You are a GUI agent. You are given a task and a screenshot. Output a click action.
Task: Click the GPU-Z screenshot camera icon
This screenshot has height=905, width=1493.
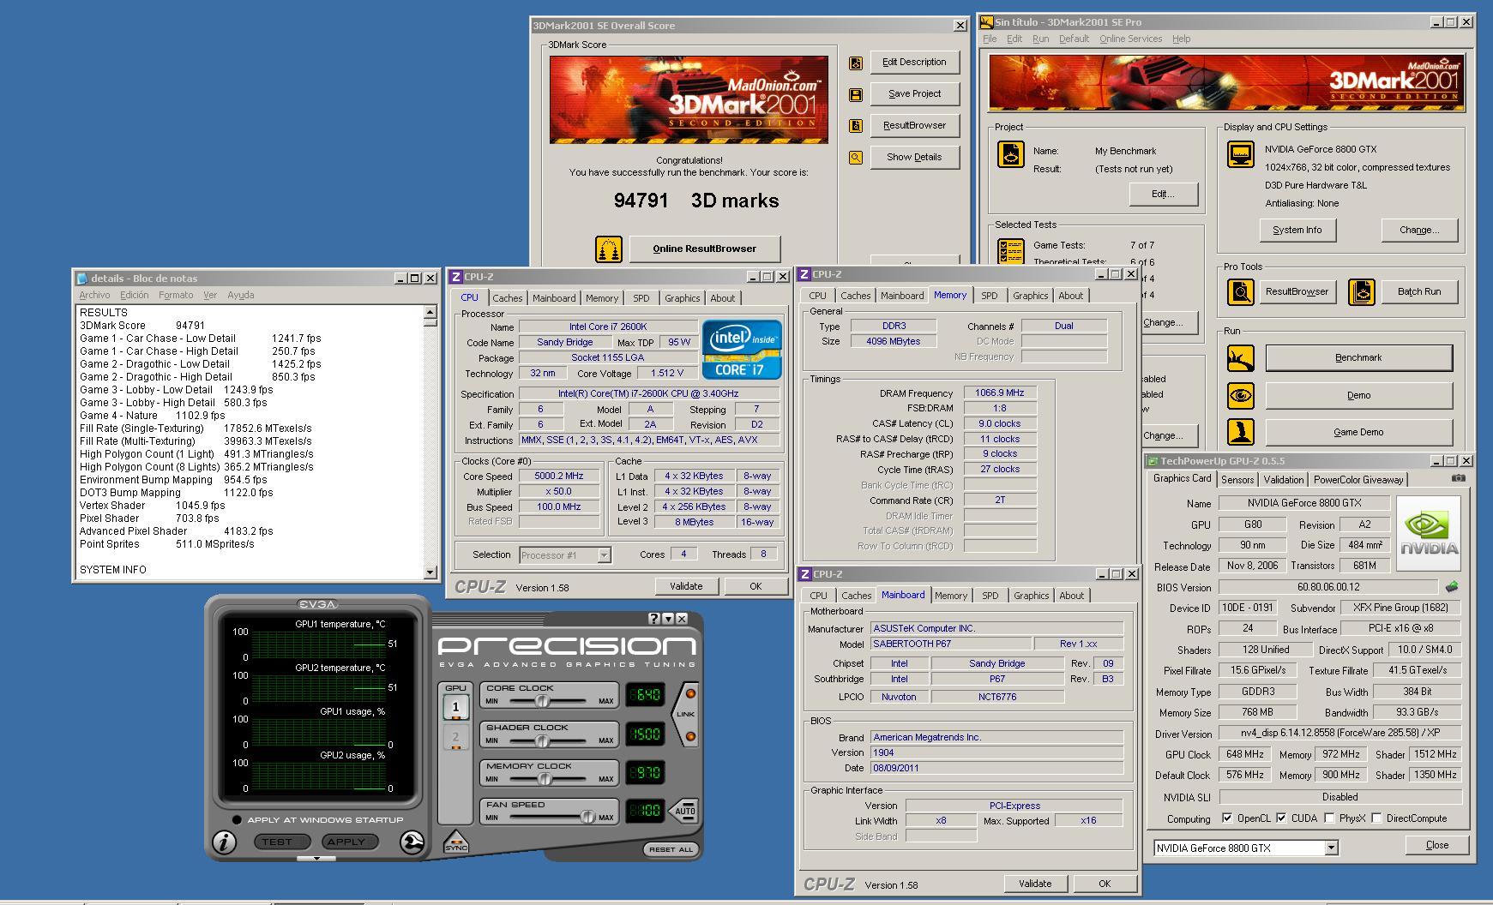(1459, 478)
